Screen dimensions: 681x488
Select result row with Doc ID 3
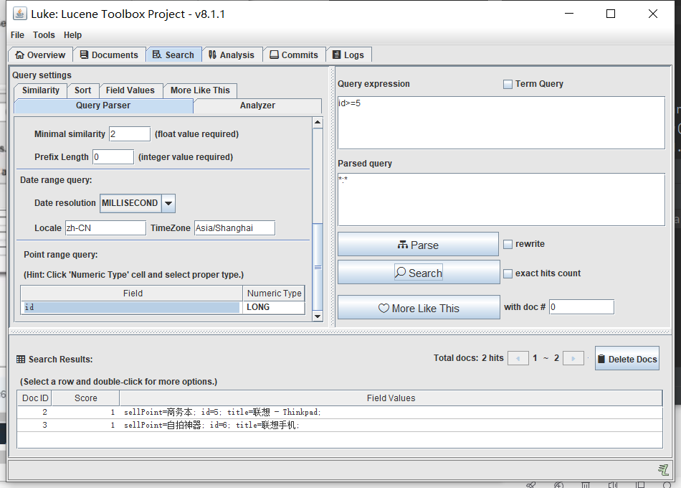(x=340, y=425)
